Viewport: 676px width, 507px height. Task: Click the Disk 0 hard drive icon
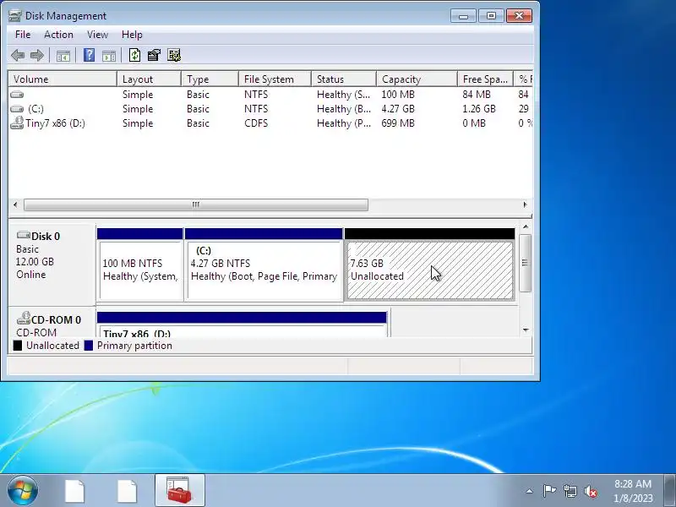pyautogui.click(x=24, y=236)
